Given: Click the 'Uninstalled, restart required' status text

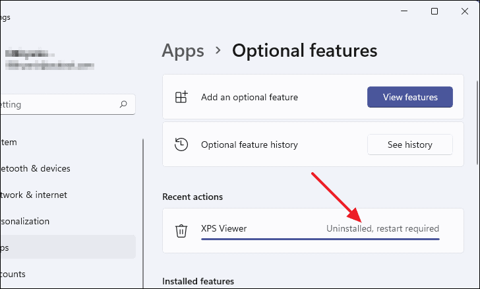Looking at the screenshot, I should tap(382, 228).
